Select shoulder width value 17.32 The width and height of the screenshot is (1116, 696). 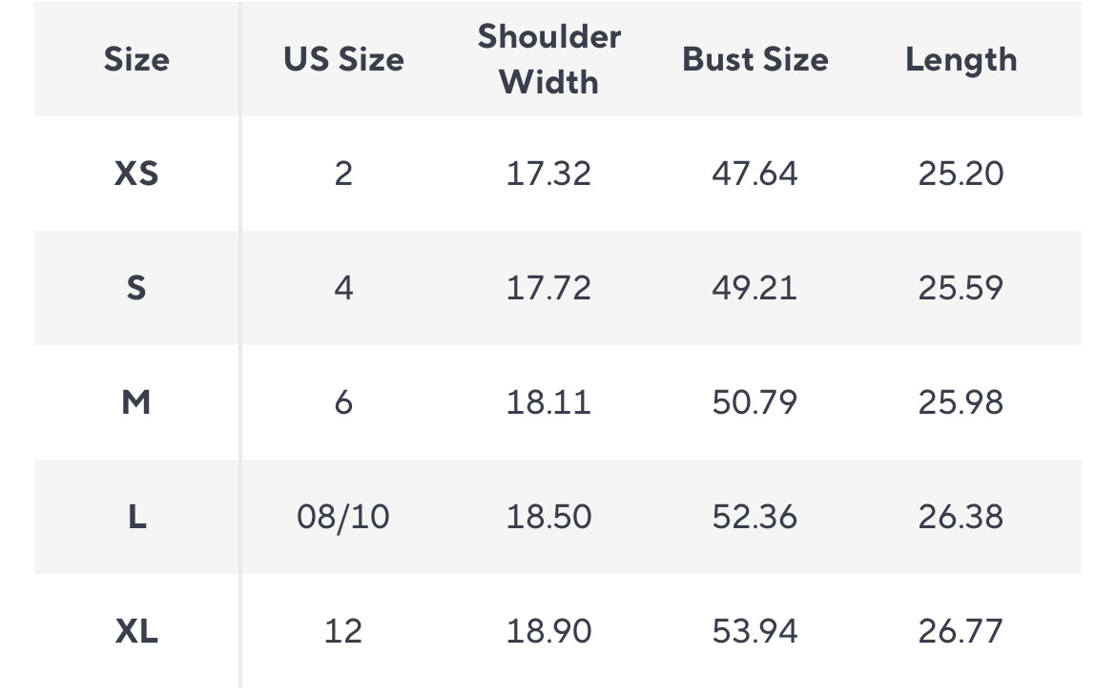click(548, 174)
